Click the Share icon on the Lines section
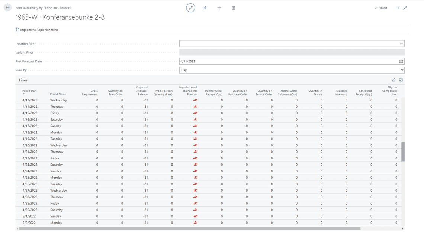The height and width of the screenshot is (240, 424). [x=393, y=80]
